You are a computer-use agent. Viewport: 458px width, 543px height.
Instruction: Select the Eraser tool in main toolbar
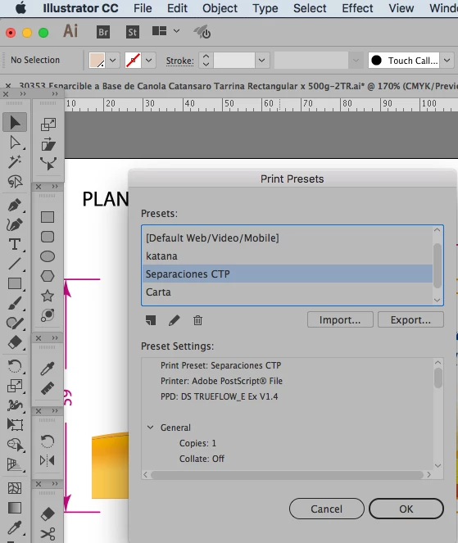click(15, 342)
